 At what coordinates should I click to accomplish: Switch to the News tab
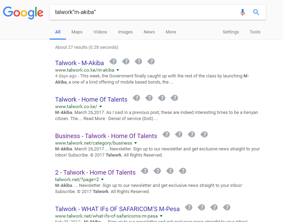pos(149,32)
